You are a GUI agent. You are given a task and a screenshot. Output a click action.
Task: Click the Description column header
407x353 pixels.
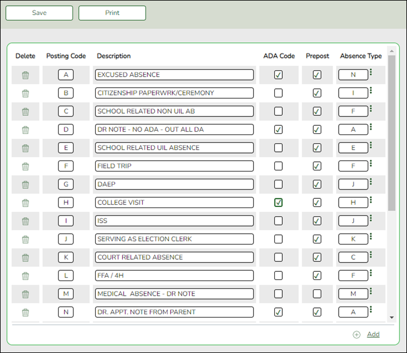pyautogui.click(x=114, y=56)
